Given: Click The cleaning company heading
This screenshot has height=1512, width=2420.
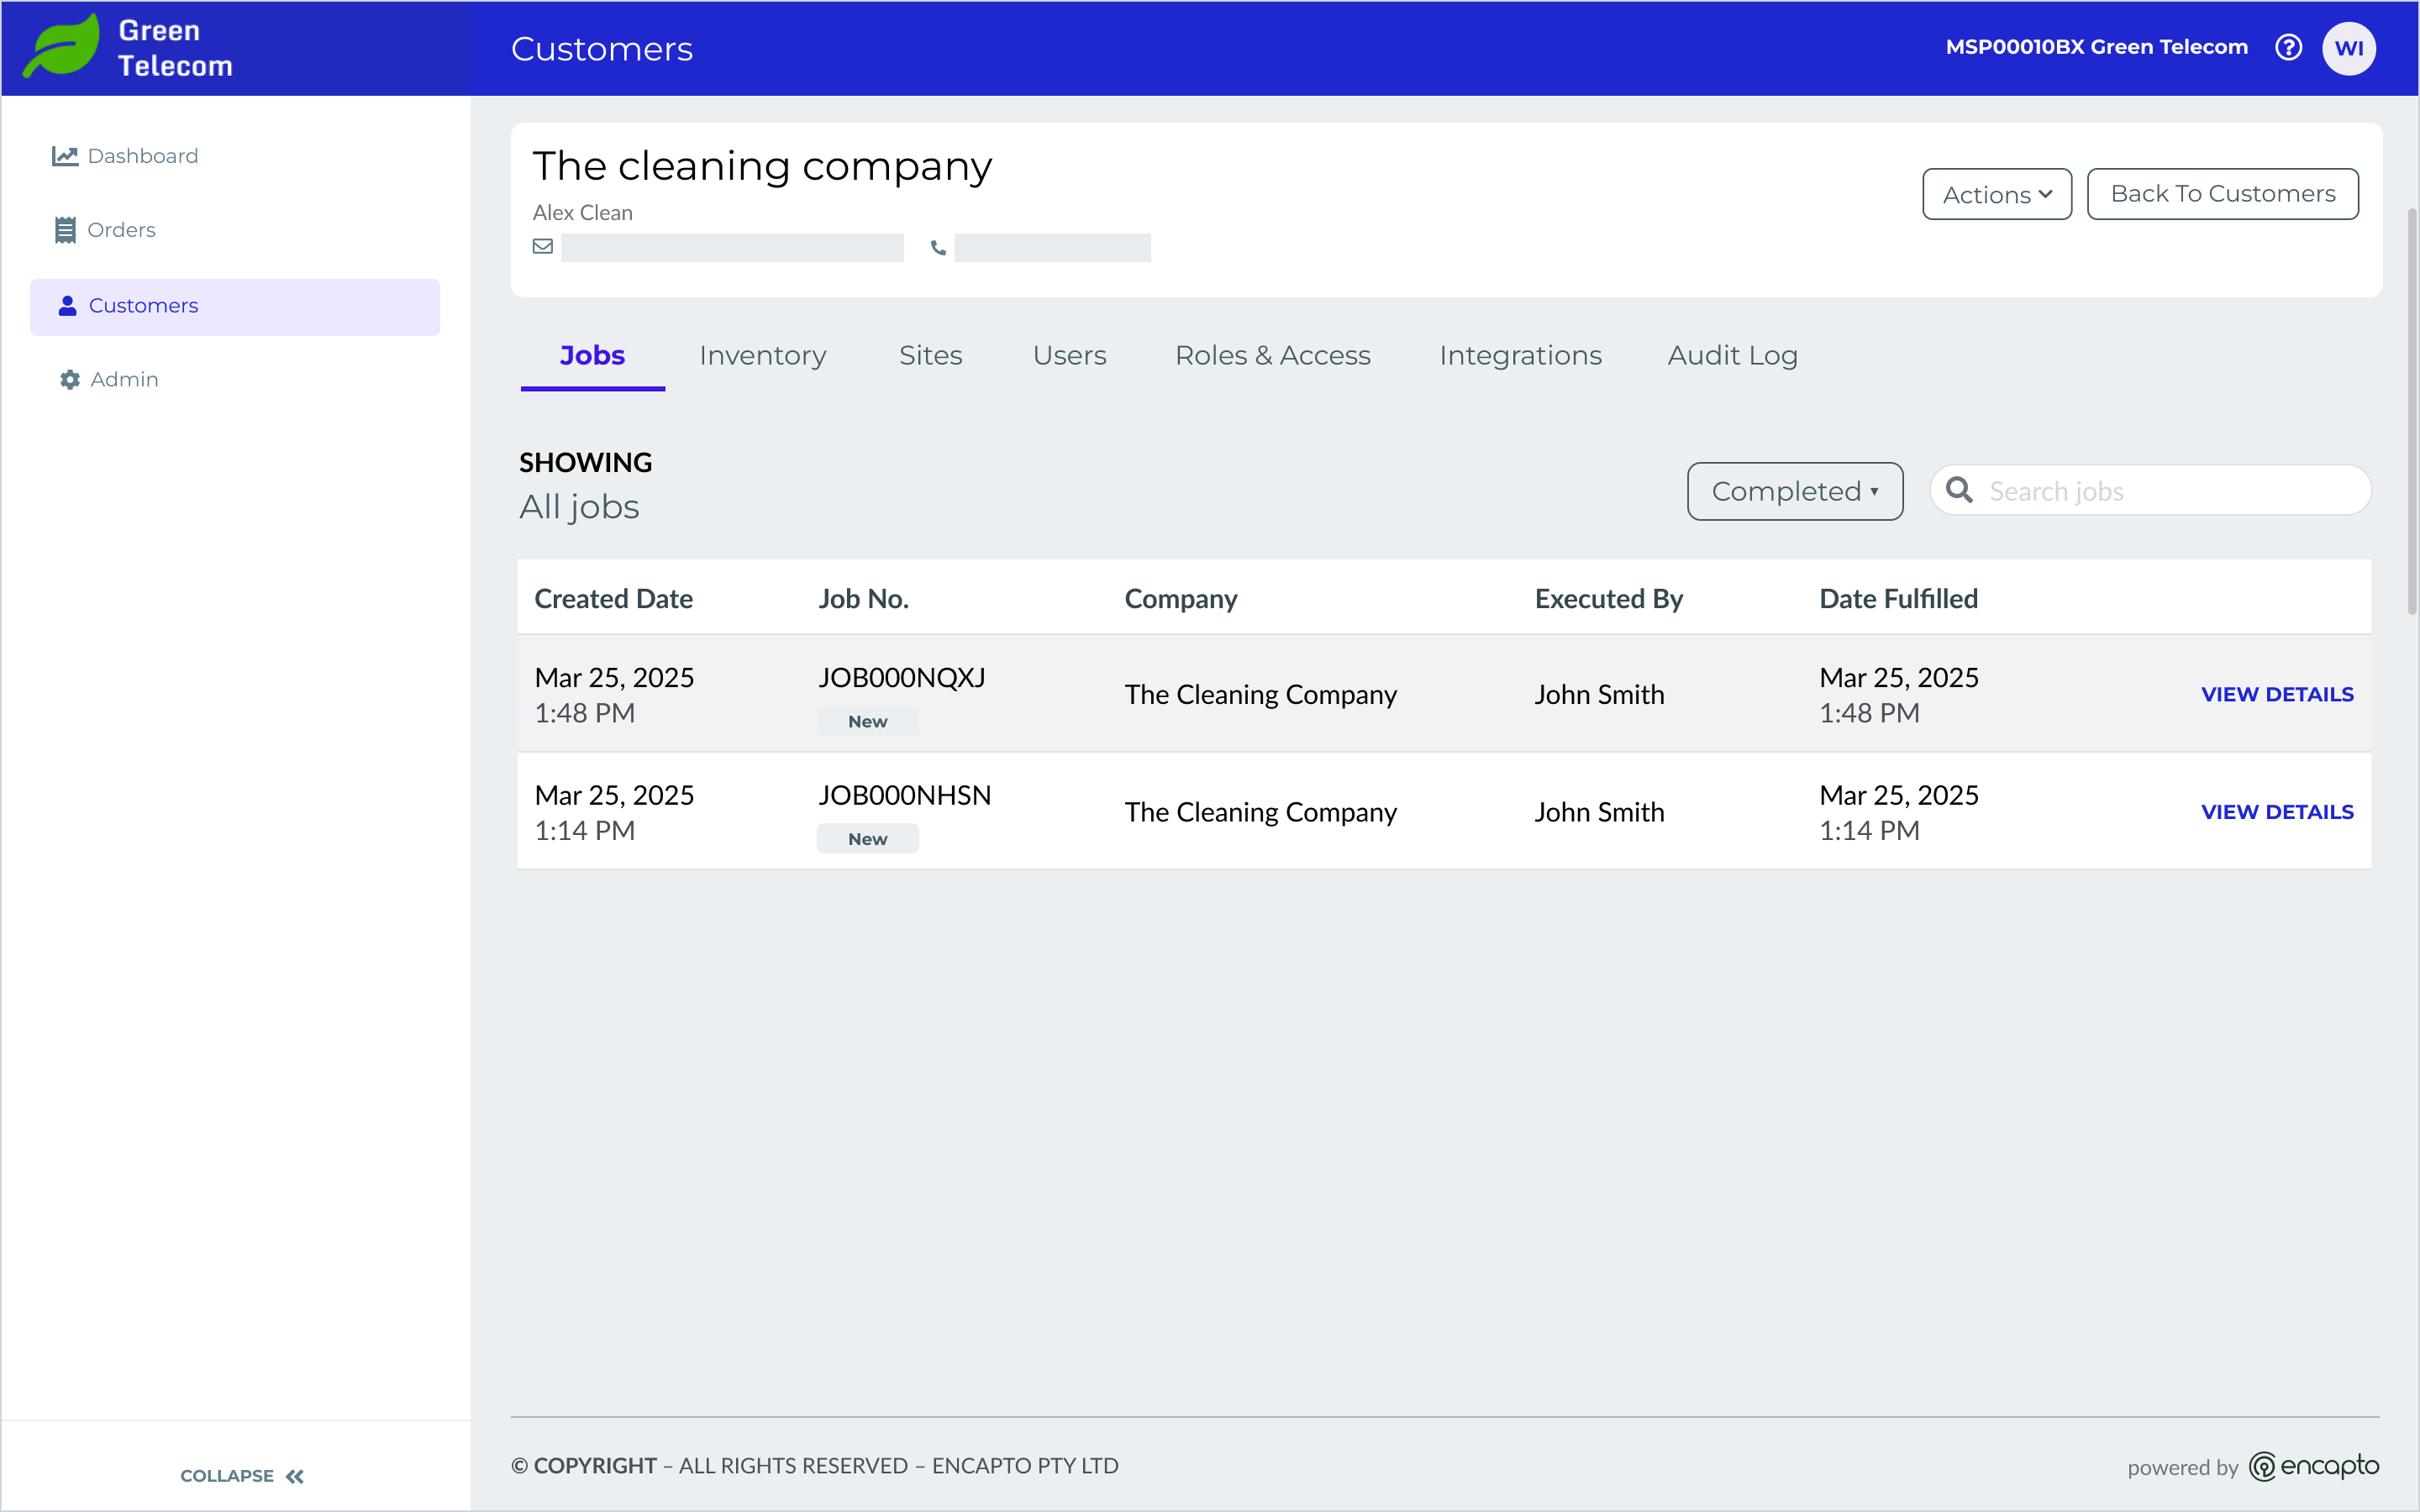Looking at the screenshot, I should [762, 166].
